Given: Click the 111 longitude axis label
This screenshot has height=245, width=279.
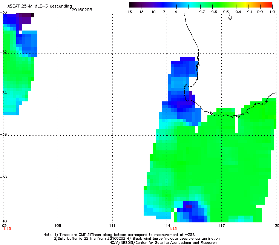Looking at the screenshot, I should [x=112, y=226].
